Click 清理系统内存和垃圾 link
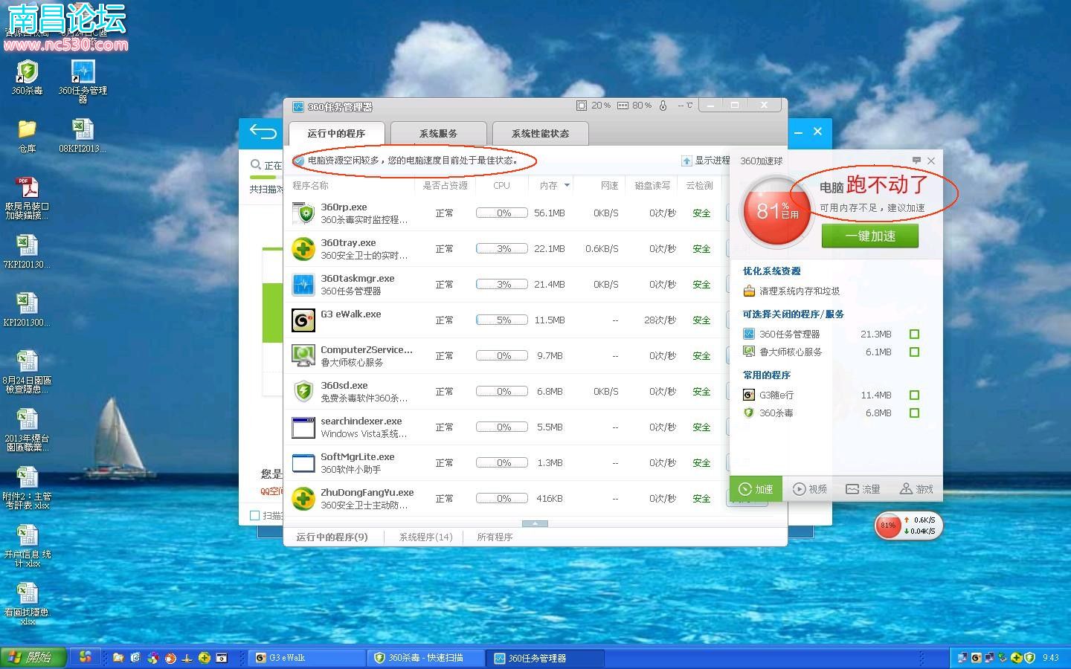 coord(799,291)
